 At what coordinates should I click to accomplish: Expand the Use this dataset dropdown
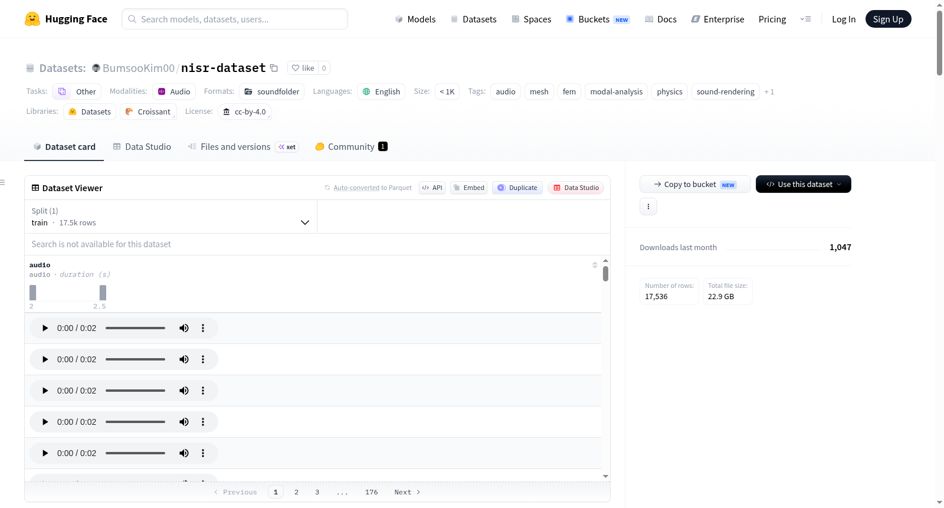803,184
